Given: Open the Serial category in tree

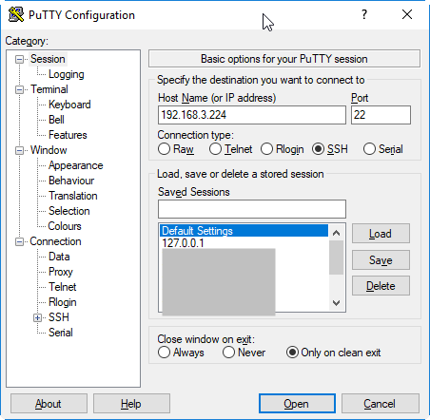Looking at the screenshot, I should pyautogui.click(x=61, y=333).
